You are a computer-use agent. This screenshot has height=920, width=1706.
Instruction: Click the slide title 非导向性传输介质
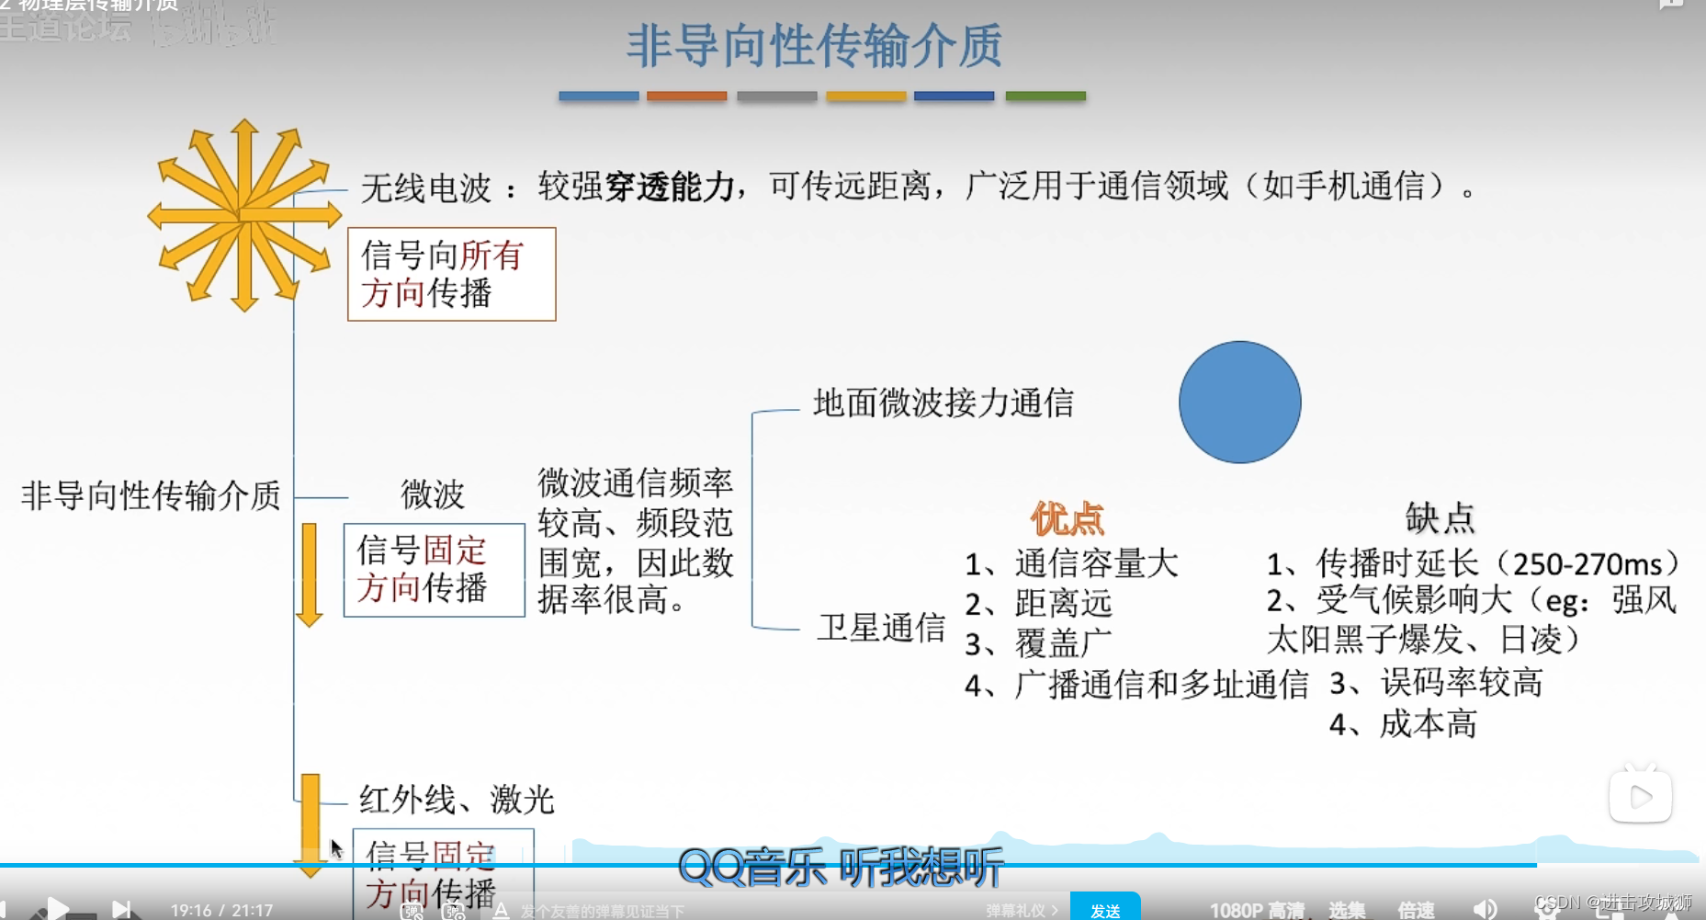tap(814, 46)
